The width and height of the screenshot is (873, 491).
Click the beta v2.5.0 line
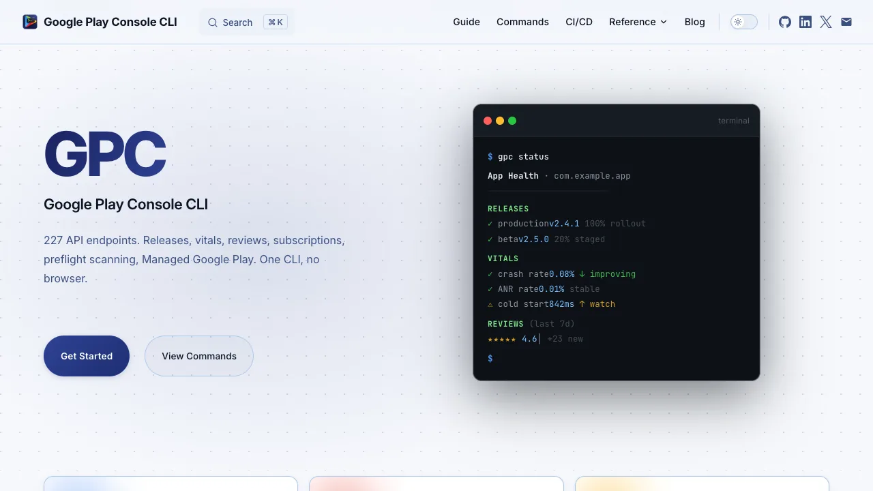(546, 239)
